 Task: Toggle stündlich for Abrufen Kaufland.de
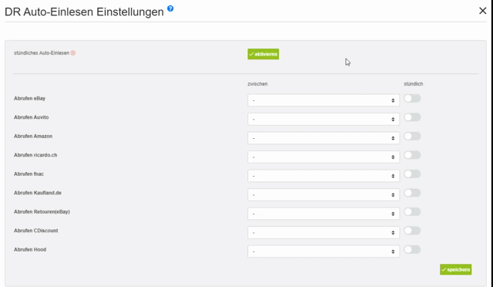tap(412, 193)
